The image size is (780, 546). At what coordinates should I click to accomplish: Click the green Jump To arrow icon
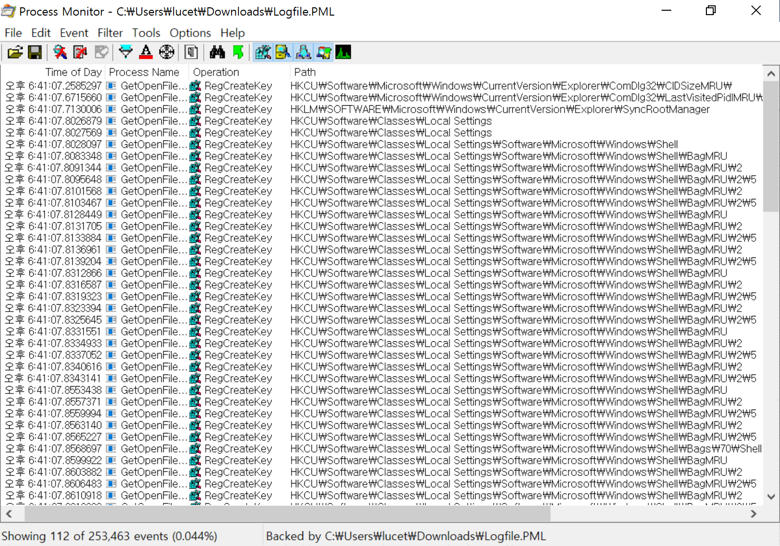tap(238, 52)
